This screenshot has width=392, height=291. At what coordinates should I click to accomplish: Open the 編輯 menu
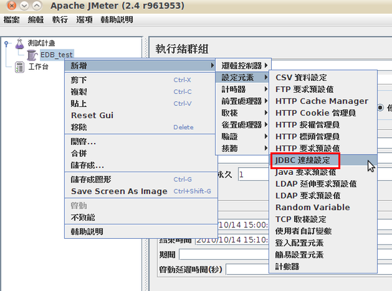pos(36,20)
